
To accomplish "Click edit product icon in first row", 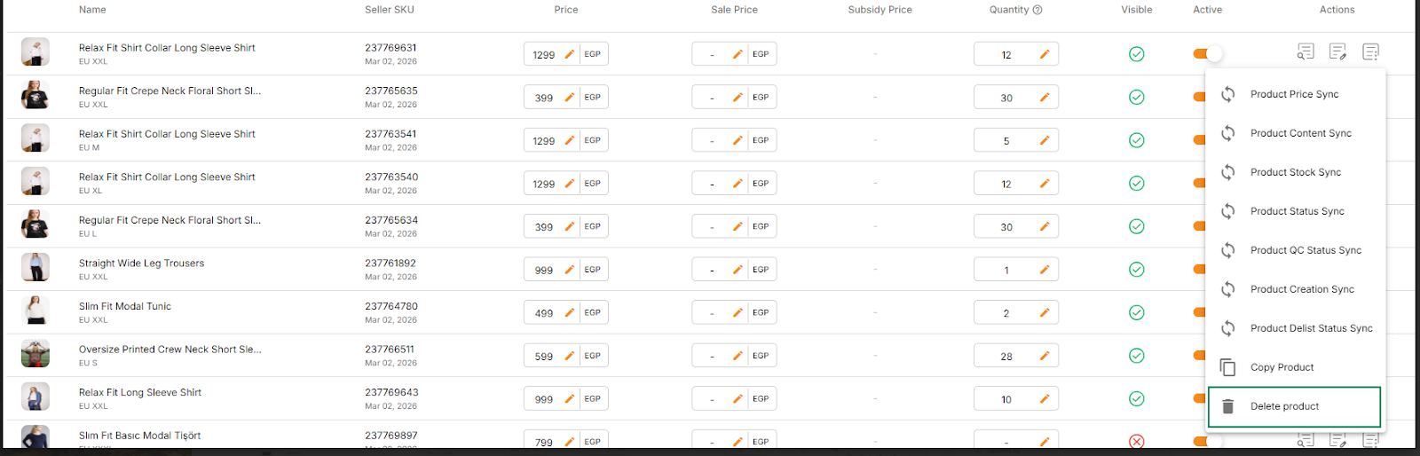I will [1337, 52].
